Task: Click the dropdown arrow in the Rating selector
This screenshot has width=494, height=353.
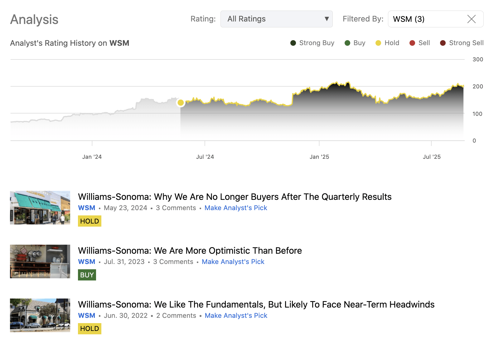Action: pyautogui.click(x=327, y=19)
